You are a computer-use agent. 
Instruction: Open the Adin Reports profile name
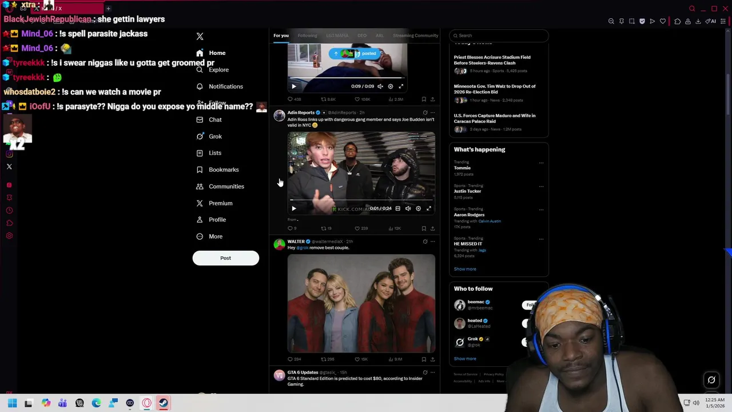coord(301,113)
